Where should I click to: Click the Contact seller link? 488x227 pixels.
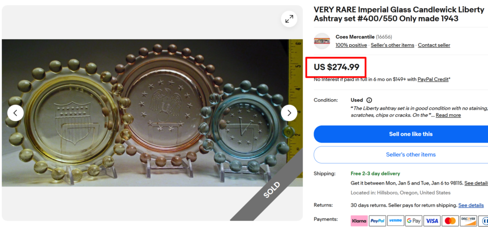click(434, 45)
